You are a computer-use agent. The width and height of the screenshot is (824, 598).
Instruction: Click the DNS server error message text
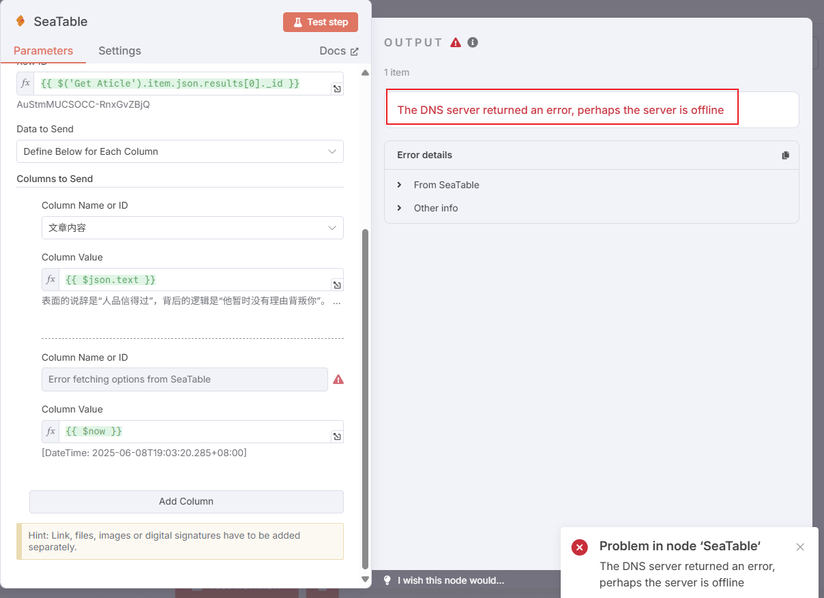pos(561,110)
